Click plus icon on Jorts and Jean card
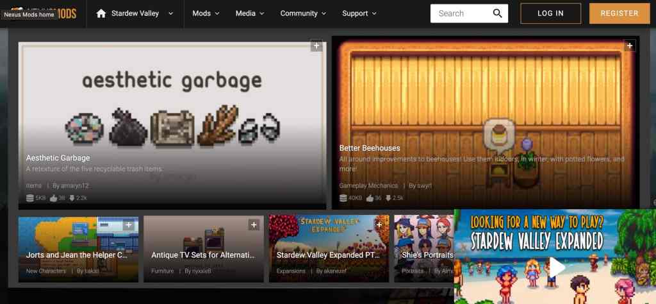Image resolution: width=656 pixels, height=304 pixels. [x=128, y=225]
